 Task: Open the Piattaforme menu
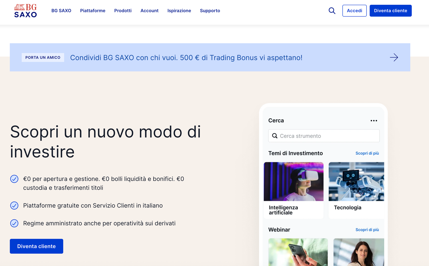pos(93,11)
